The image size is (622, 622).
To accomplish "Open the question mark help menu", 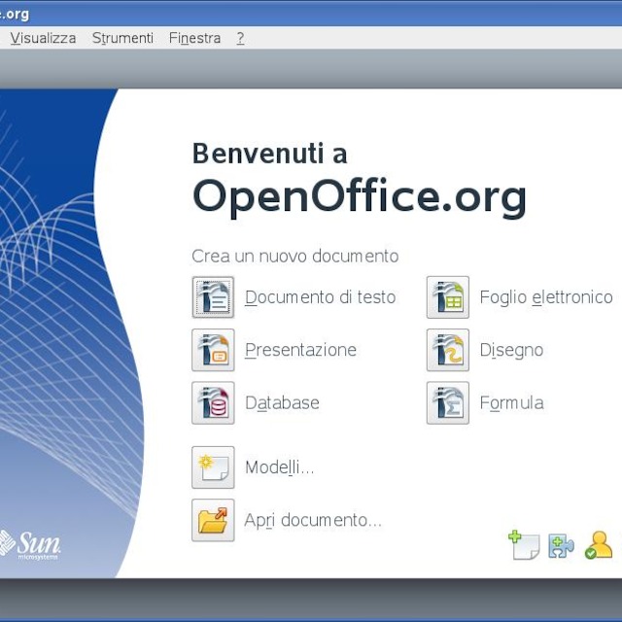I will (240, 38).
